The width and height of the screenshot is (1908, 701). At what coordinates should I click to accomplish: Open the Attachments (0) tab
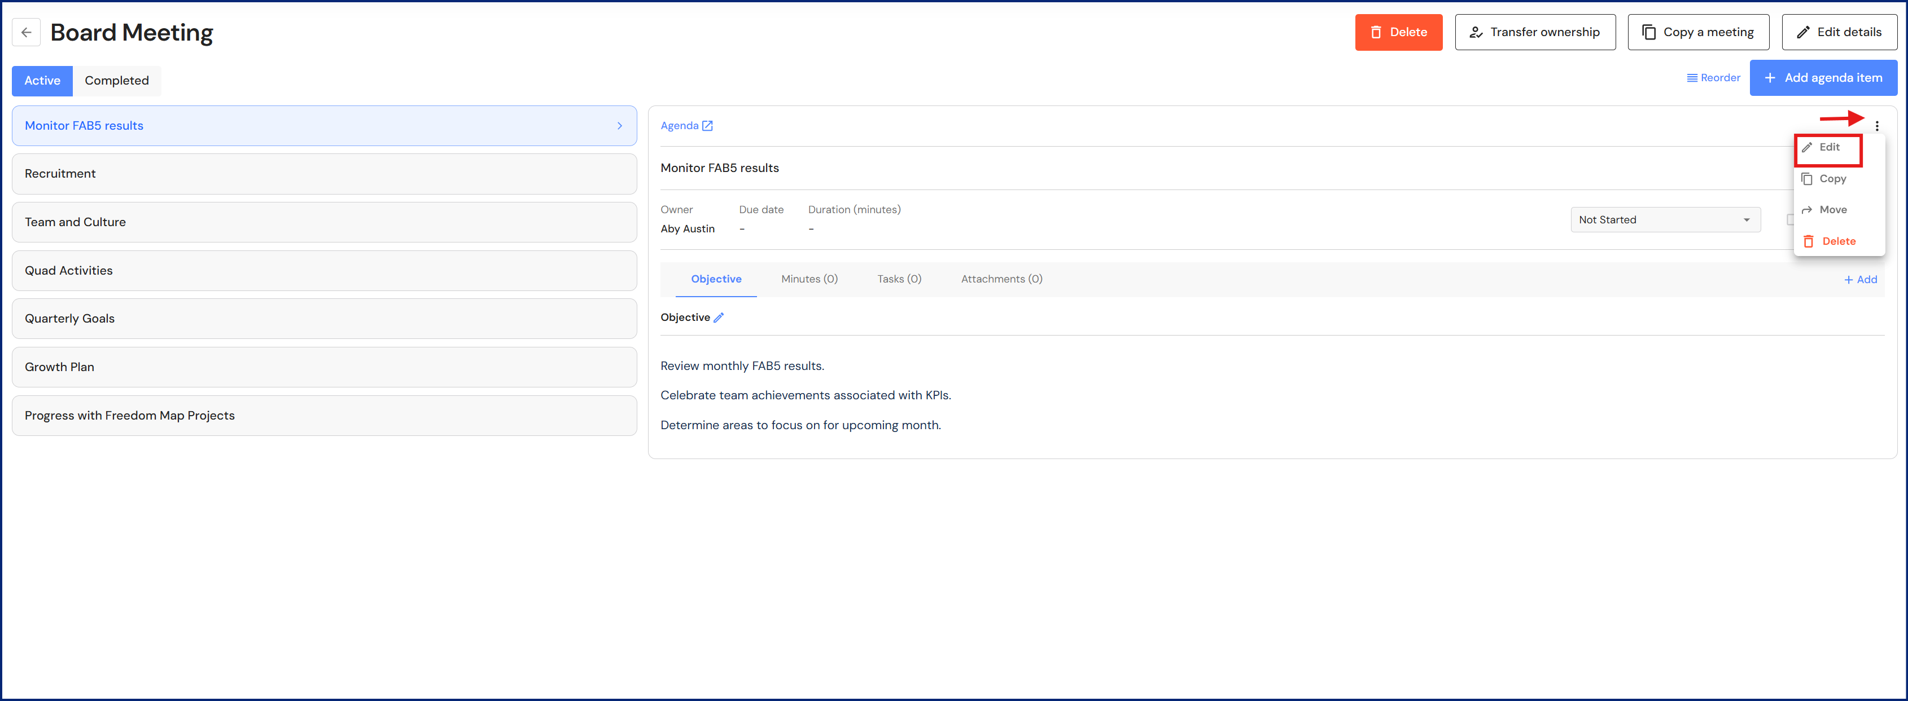point(1001,279)
